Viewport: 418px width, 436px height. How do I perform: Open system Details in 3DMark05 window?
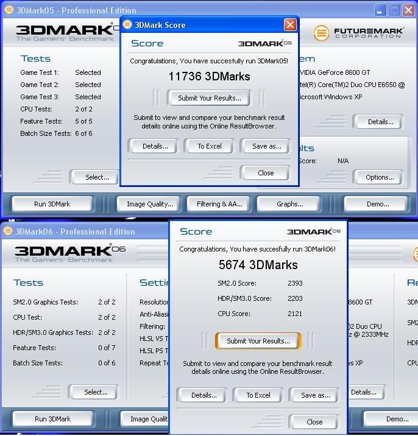(x=380, y=122)
